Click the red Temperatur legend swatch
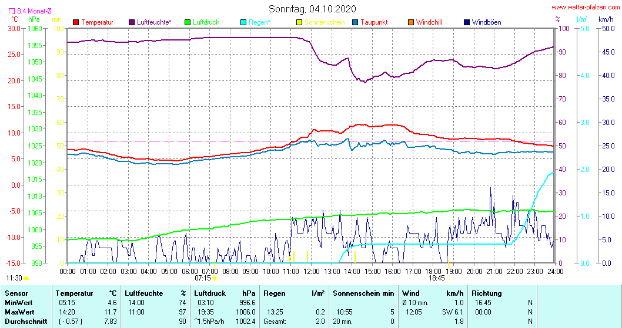The width and height of the screenshot is (622, 328). pyautogui.click(x=76, y=22)
